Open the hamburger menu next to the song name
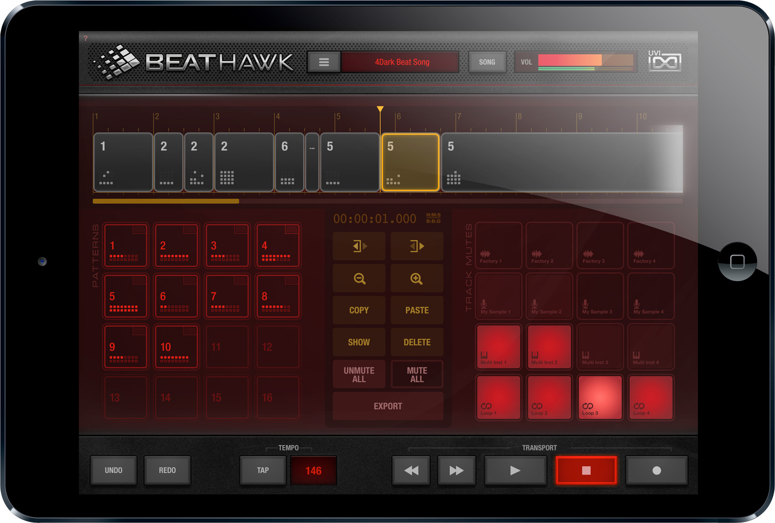The image size is (775, 523). click(x=324, y=62)
